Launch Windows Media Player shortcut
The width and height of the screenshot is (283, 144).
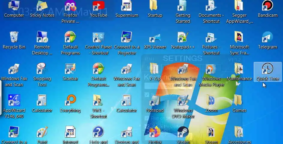tap(211, 69)
